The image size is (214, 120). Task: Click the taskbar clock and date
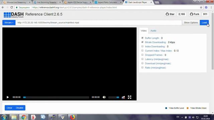[205, 117]
